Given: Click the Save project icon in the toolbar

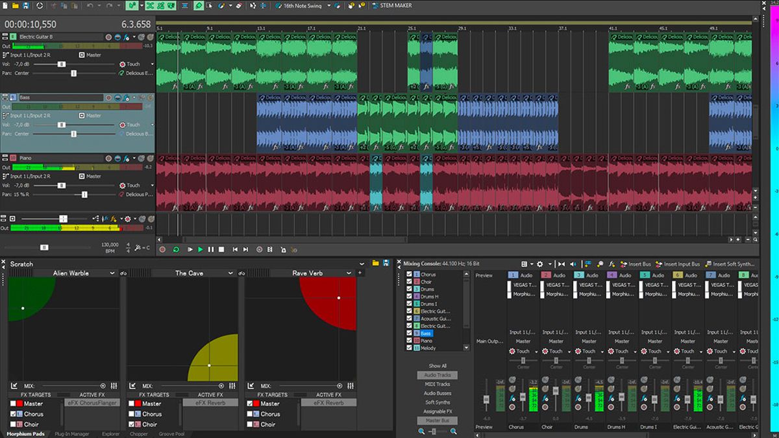Looking at the screenshot, I should pos(25,5).
